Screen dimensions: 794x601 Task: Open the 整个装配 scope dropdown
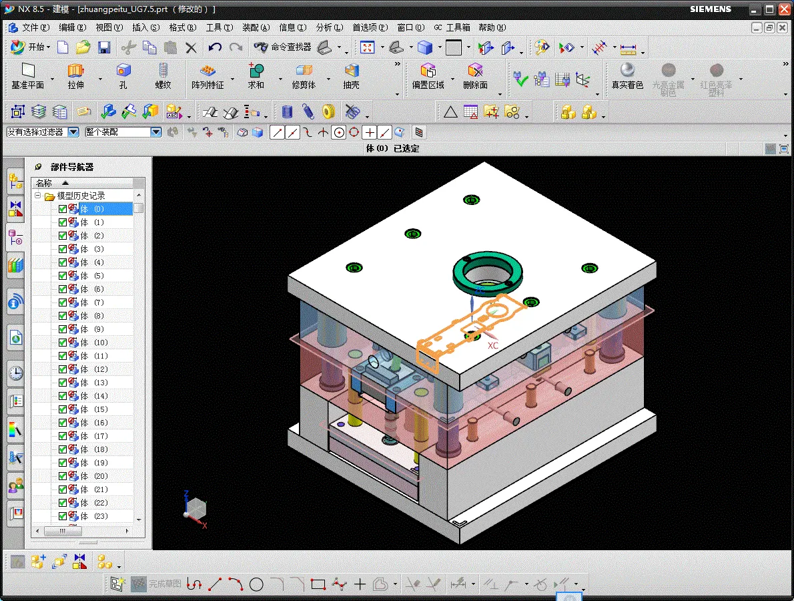click(156, 132)
